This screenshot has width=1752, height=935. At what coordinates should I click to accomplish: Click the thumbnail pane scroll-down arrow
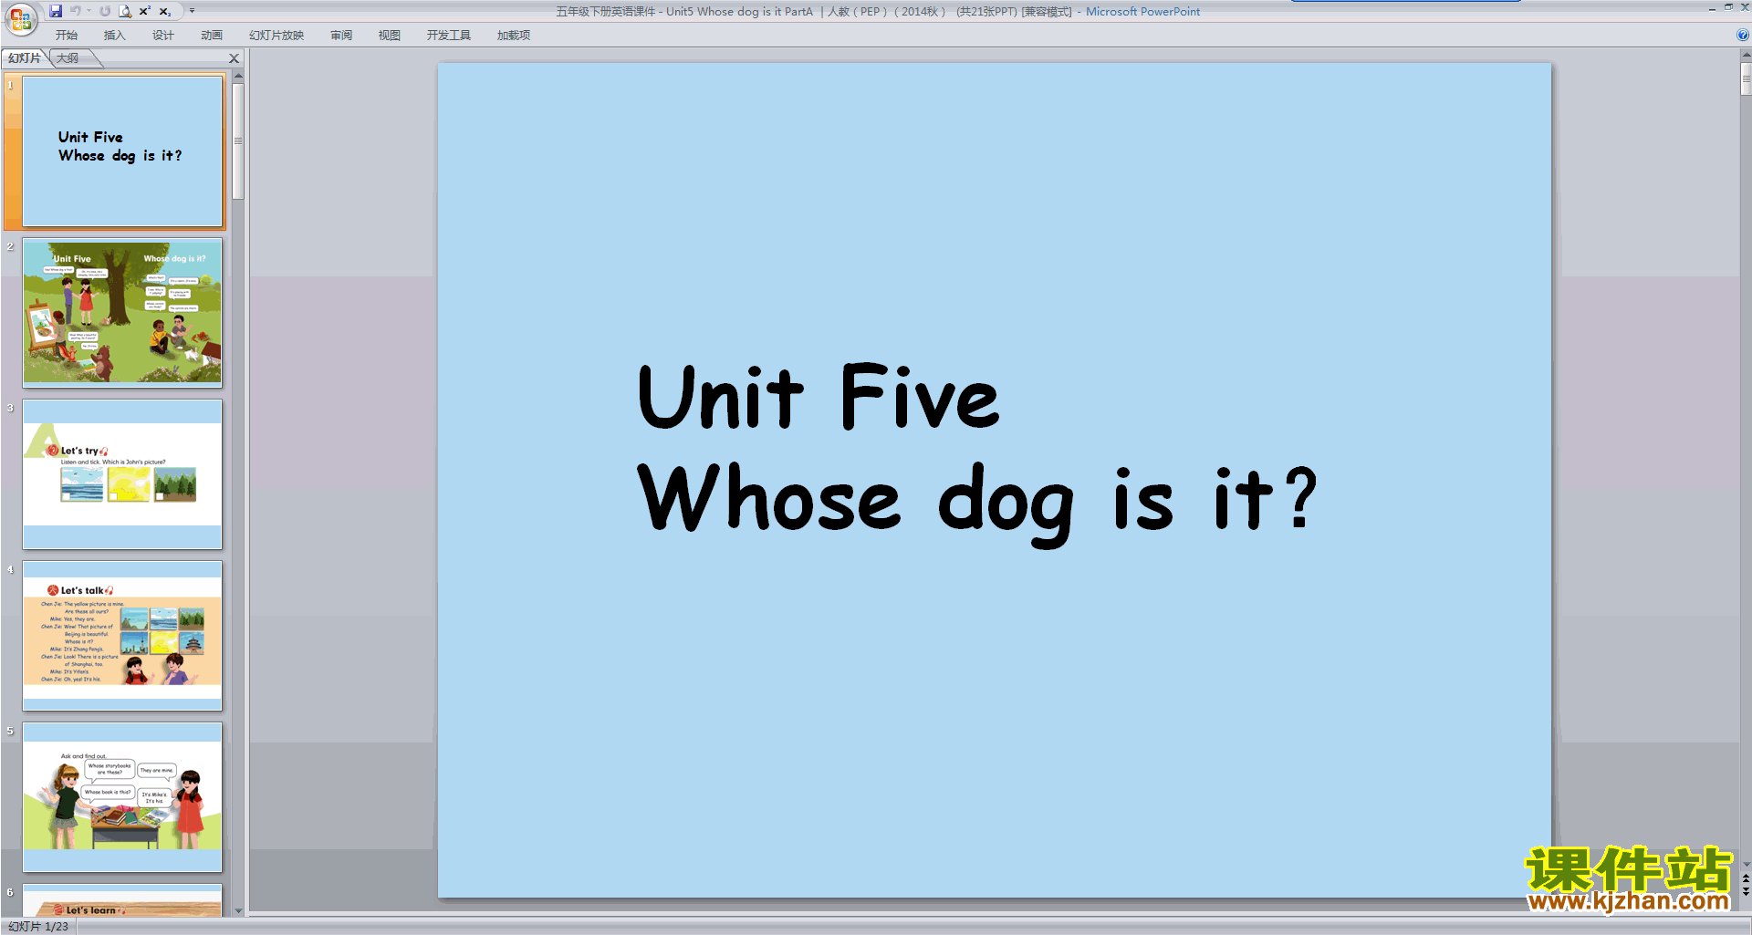pyautogui.click(x=238, y=910)
